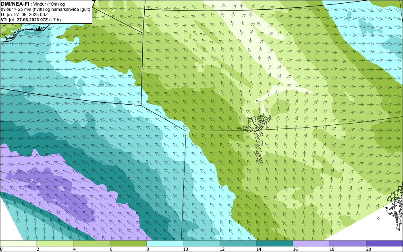
Task: Click the legend value '8'
Action: click(148, 249)
